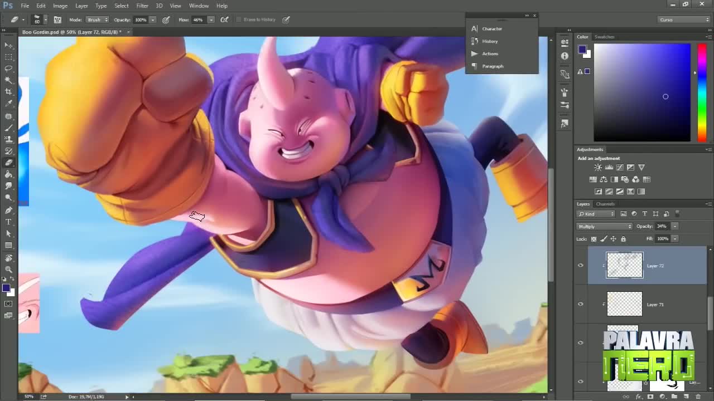The width and height of the screenshot is (714, 401).
Task: Click the hue spectrum slider
Action: point(702,92)
